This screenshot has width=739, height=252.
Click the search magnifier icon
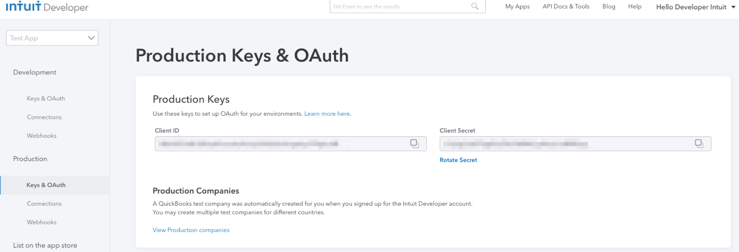pyautogui.click(x=475, y=6)
